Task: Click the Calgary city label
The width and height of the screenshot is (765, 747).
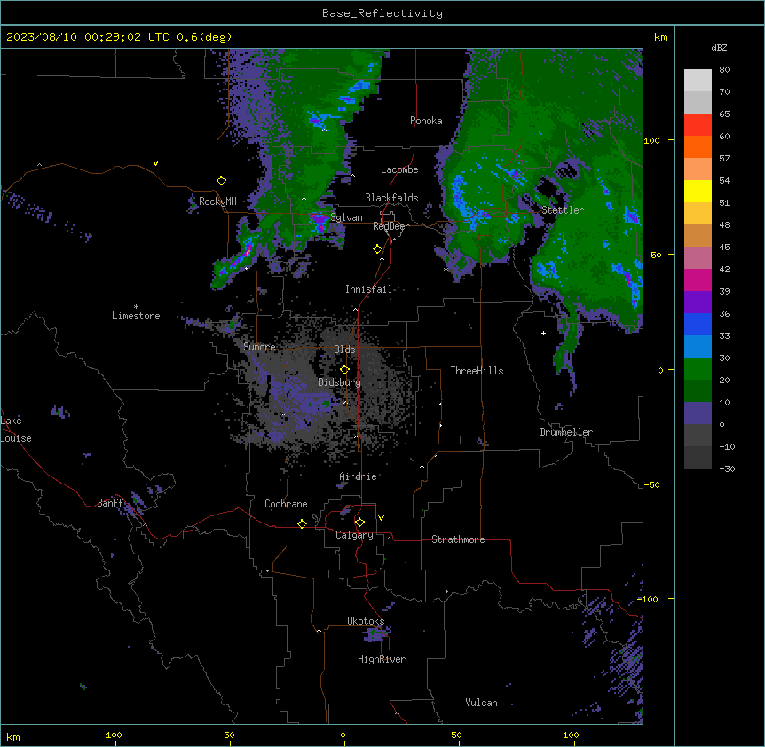Action: 354,535
